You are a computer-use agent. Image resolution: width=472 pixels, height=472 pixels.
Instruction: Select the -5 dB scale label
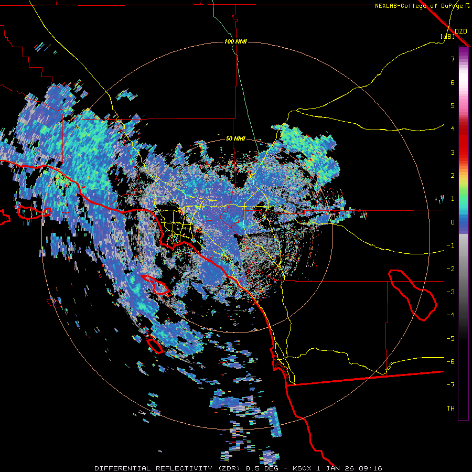tap(450, 339)
